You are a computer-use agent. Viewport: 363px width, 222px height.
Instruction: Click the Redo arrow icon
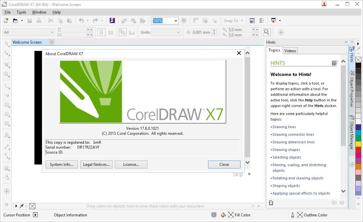95,20
